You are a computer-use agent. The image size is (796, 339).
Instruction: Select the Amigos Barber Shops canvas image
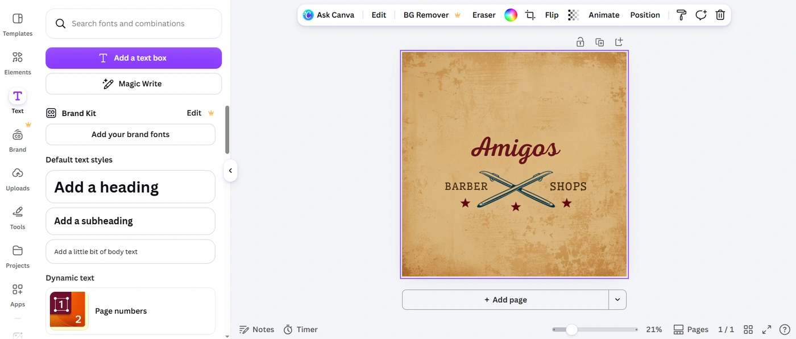pyautogui.click(x=515, y=164)
